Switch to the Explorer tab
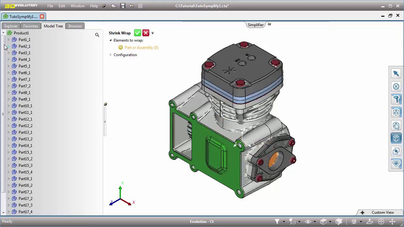 click(11, 26)
